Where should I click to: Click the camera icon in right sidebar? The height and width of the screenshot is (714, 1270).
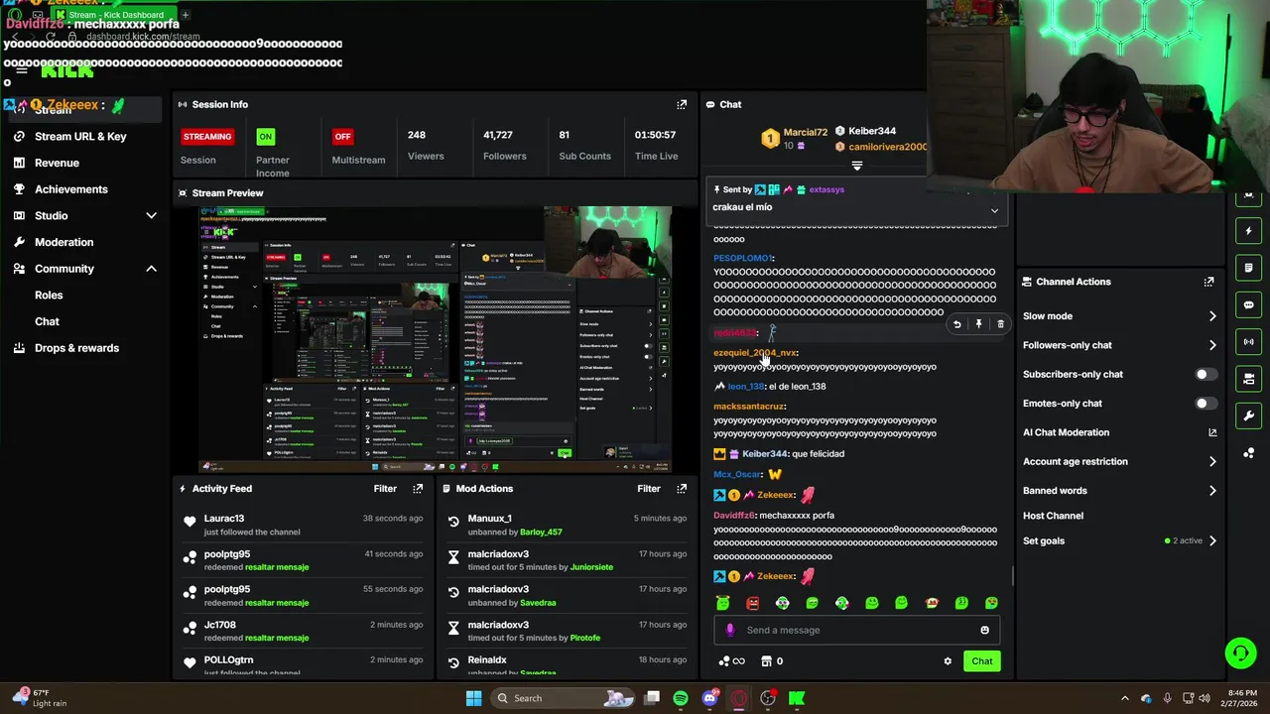[1249, 379]
